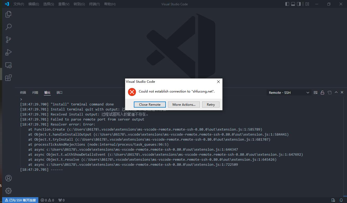Click the Received install output log line

[x=85, y=114]
